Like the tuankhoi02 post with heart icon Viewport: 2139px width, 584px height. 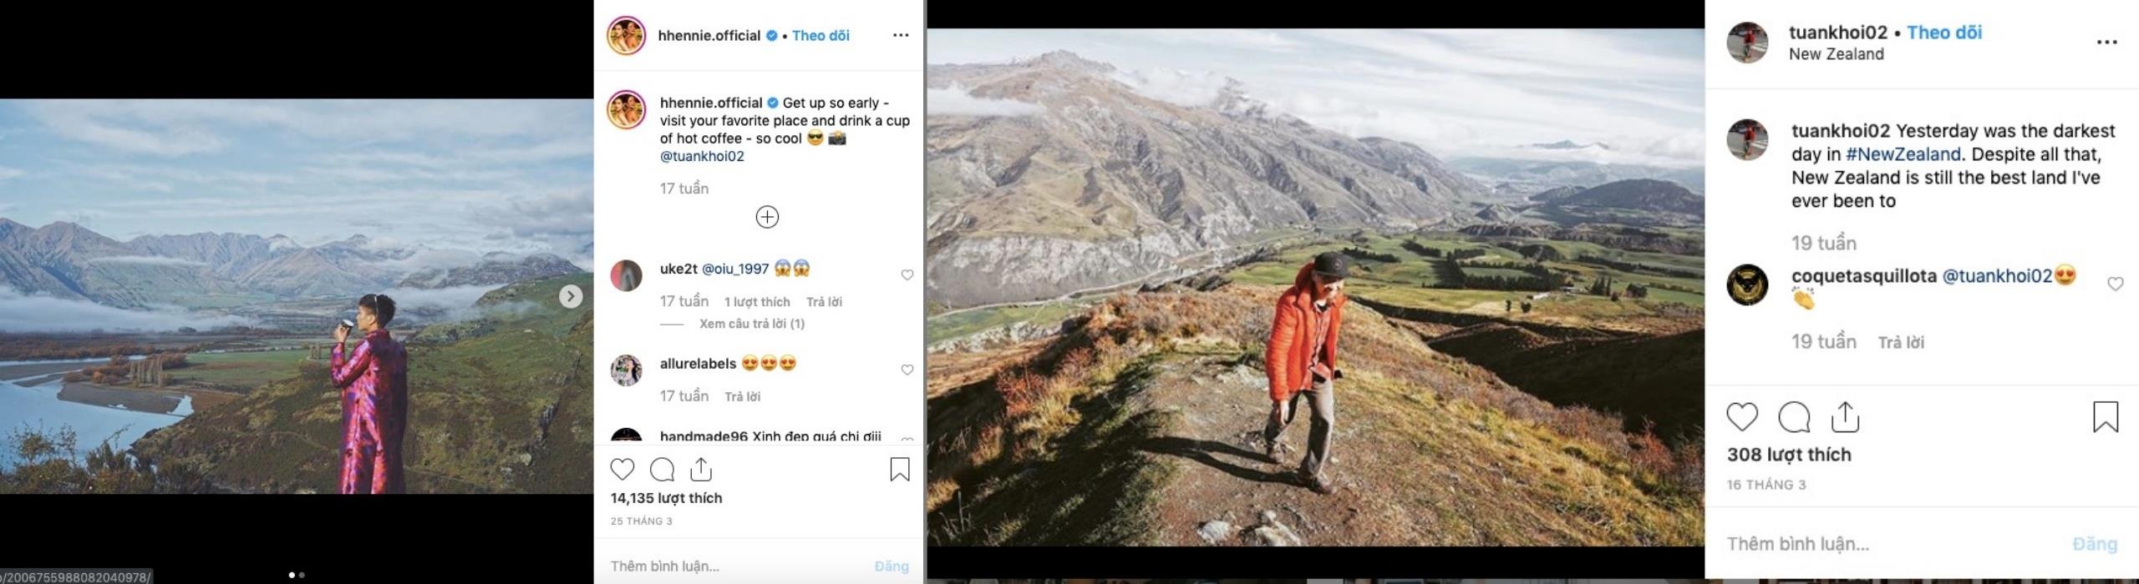pos(1742,416)
